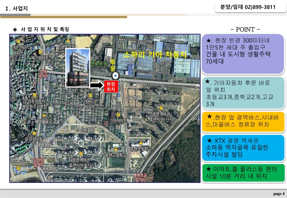Click phone number 분양/임대 02)899-3811 box
287x198 pixels.
(x=251, y=8)
